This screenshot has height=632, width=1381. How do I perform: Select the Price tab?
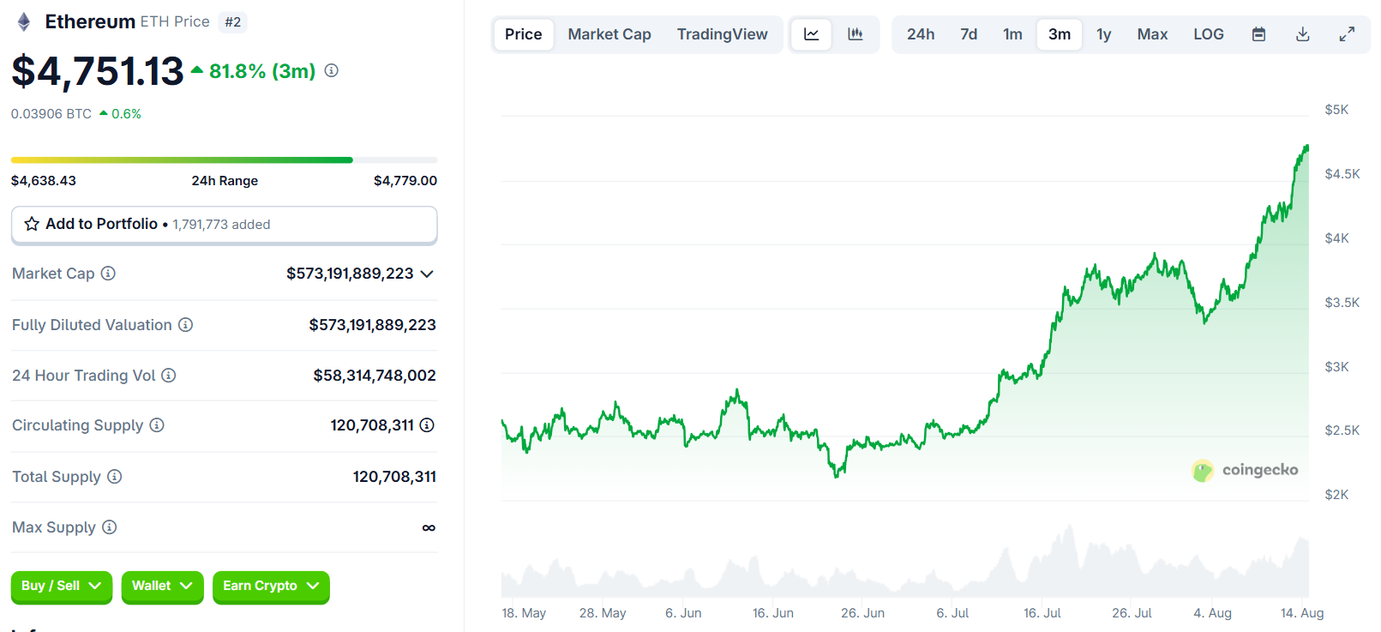click(523, 34)
